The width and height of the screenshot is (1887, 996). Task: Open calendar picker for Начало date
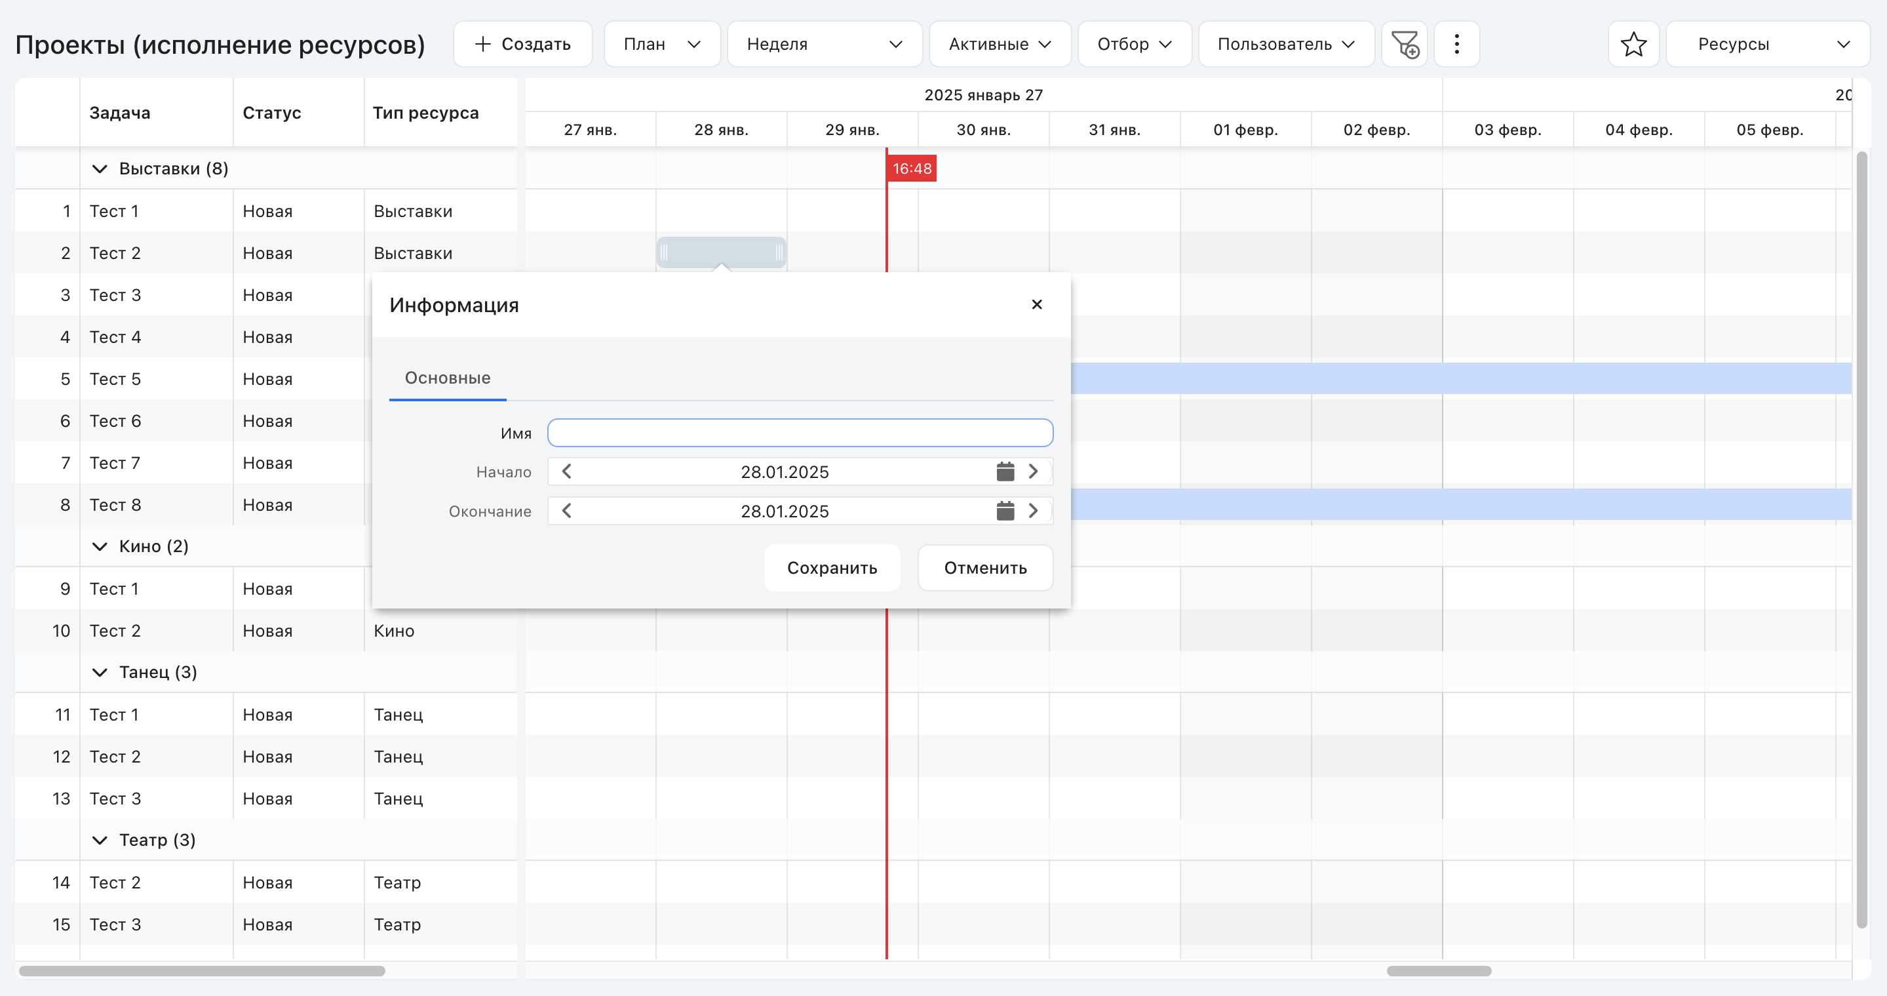[x=1005, y=472]
